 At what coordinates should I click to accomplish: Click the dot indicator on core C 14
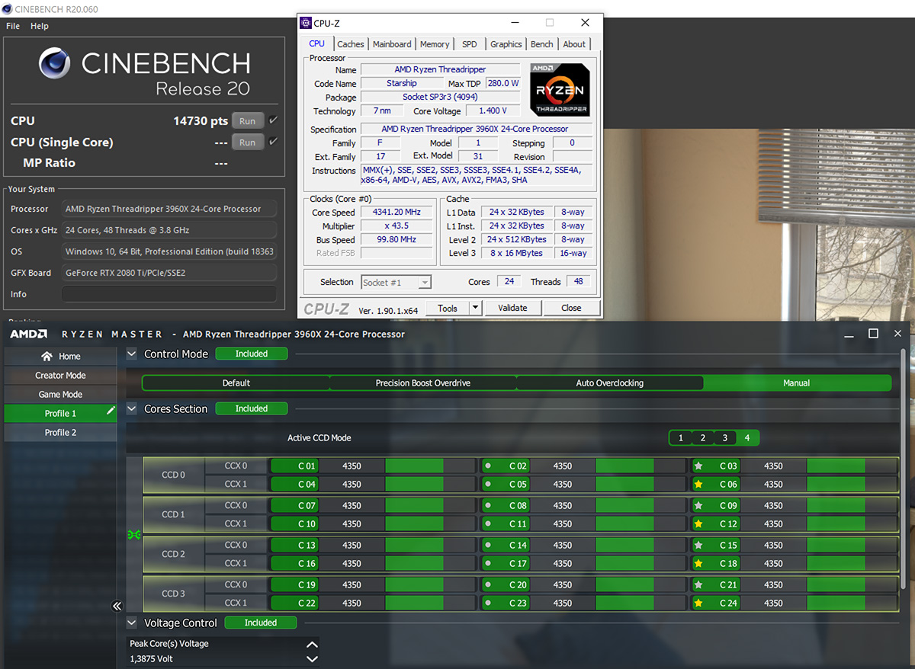pos(487,545)
